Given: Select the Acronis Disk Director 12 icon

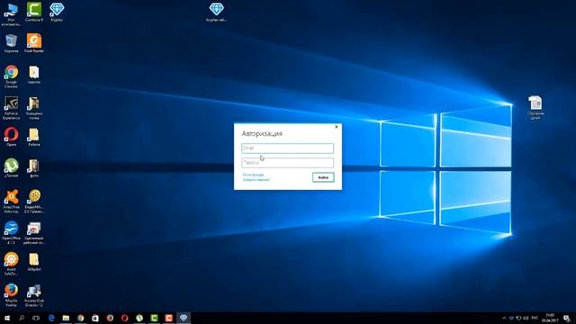Looking at the screenshot, I should pos(34,295).
